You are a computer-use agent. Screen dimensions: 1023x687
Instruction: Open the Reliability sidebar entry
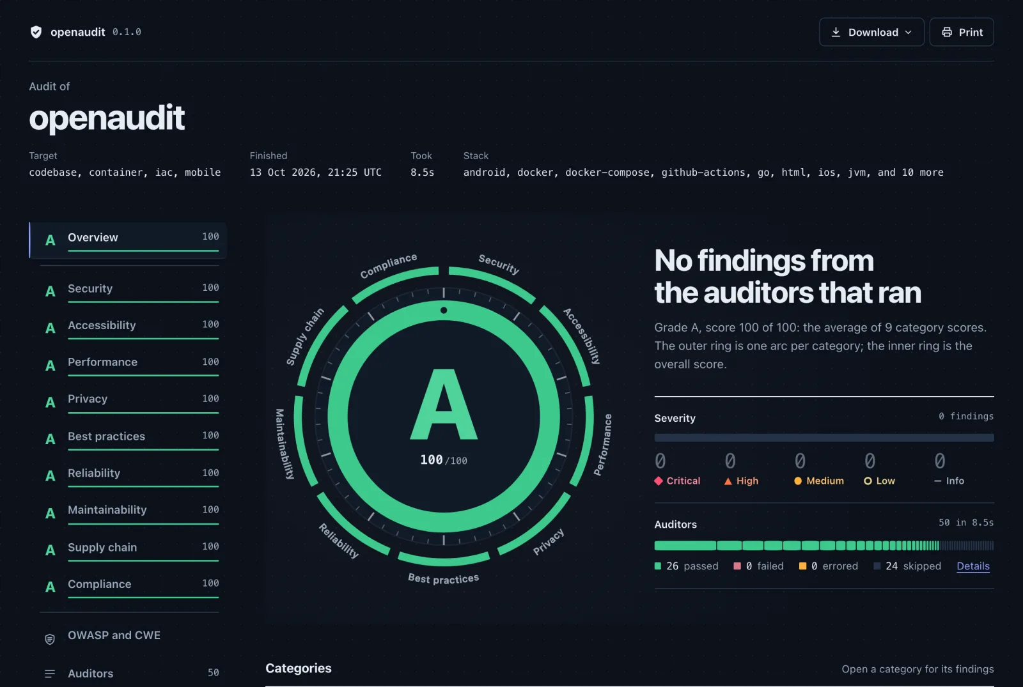pyautogui.click(x=129, y=475)
